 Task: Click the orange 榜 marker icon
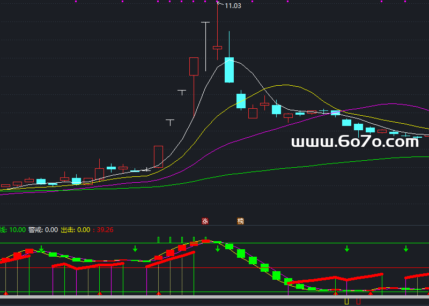(240, 221)
